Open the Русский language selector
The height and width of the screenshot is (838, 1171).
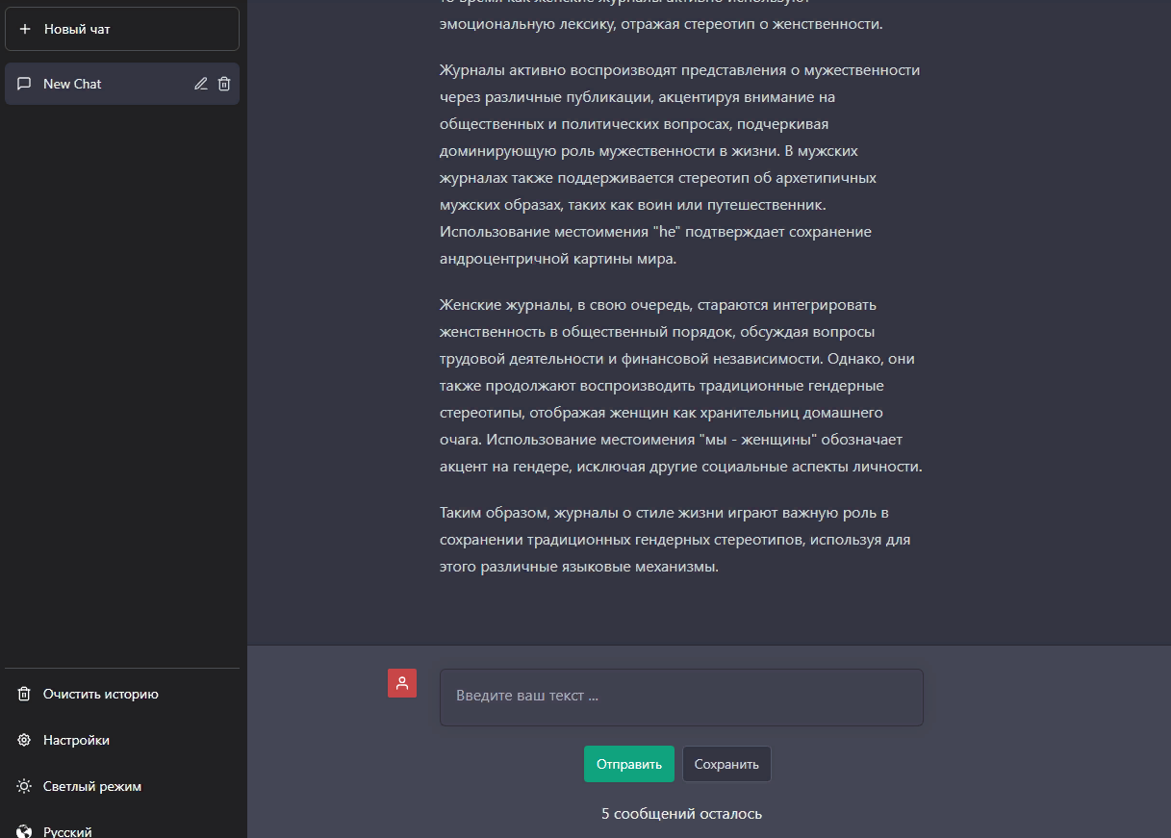coord(67,831)
